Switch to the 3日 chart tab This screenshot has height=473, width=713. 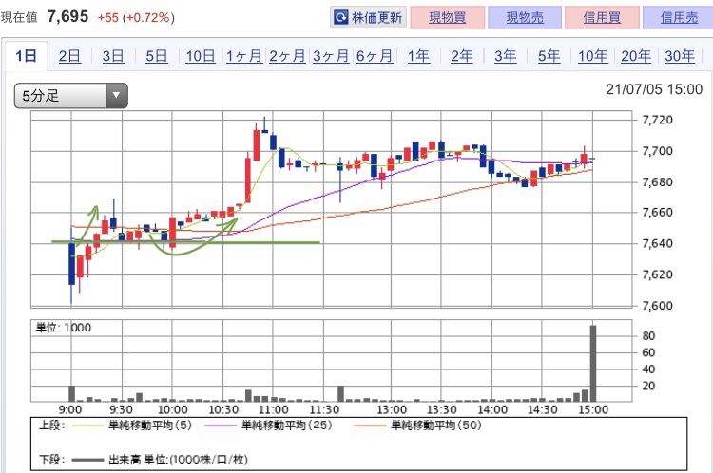pyautogui.click(x=113, y=56)
